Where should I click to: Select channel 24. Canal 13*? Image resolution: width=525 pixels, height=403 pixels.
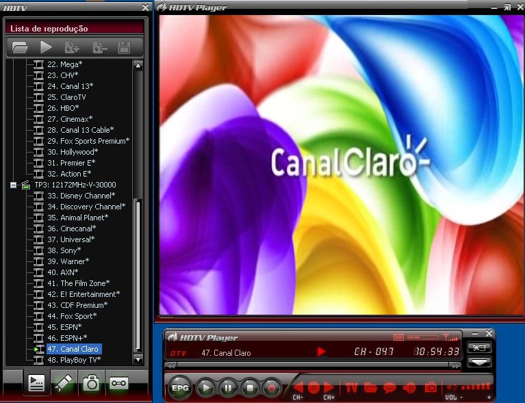pos(71,86)
